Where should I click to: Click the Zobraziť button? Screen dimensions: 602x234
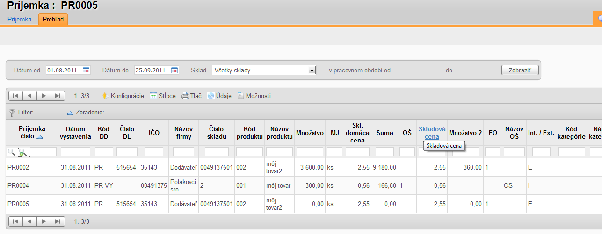point(520,71)
